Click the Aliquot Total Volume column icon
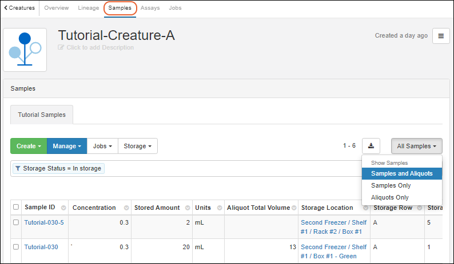 pyautogui.click(x=293, y=208)
